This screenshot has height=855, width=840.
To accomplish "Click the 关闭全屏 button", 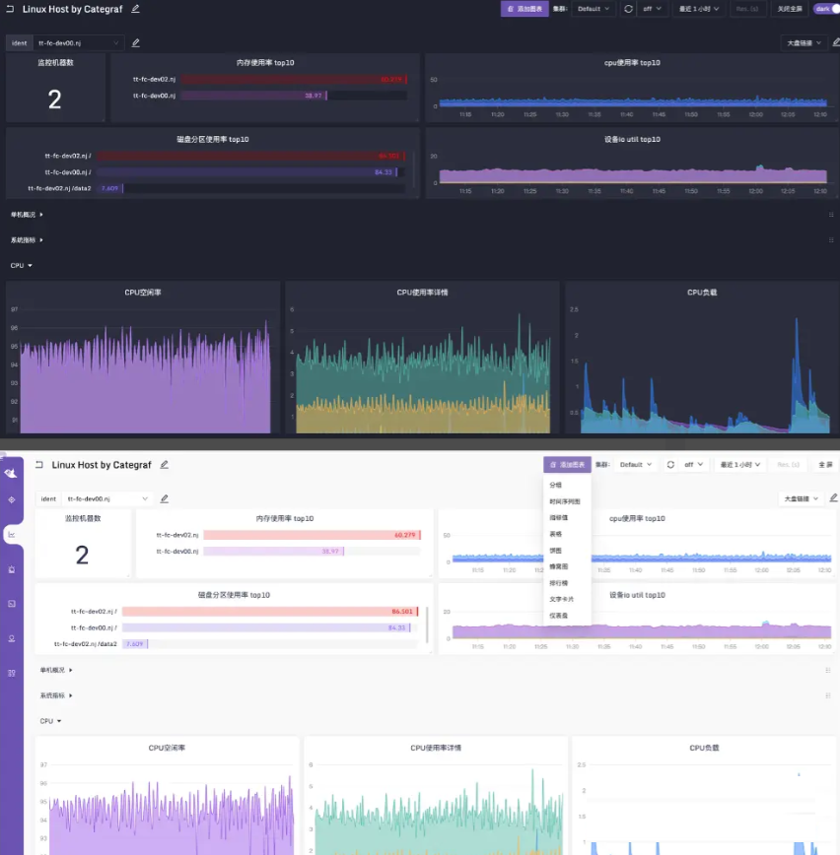I will pyautogui.click(x=789, y=9).
